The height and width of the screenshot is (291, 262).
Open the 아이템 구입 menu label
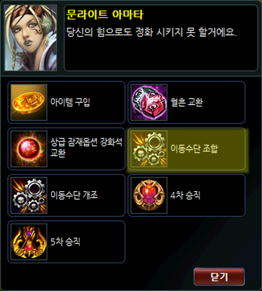tap(70, 102)
